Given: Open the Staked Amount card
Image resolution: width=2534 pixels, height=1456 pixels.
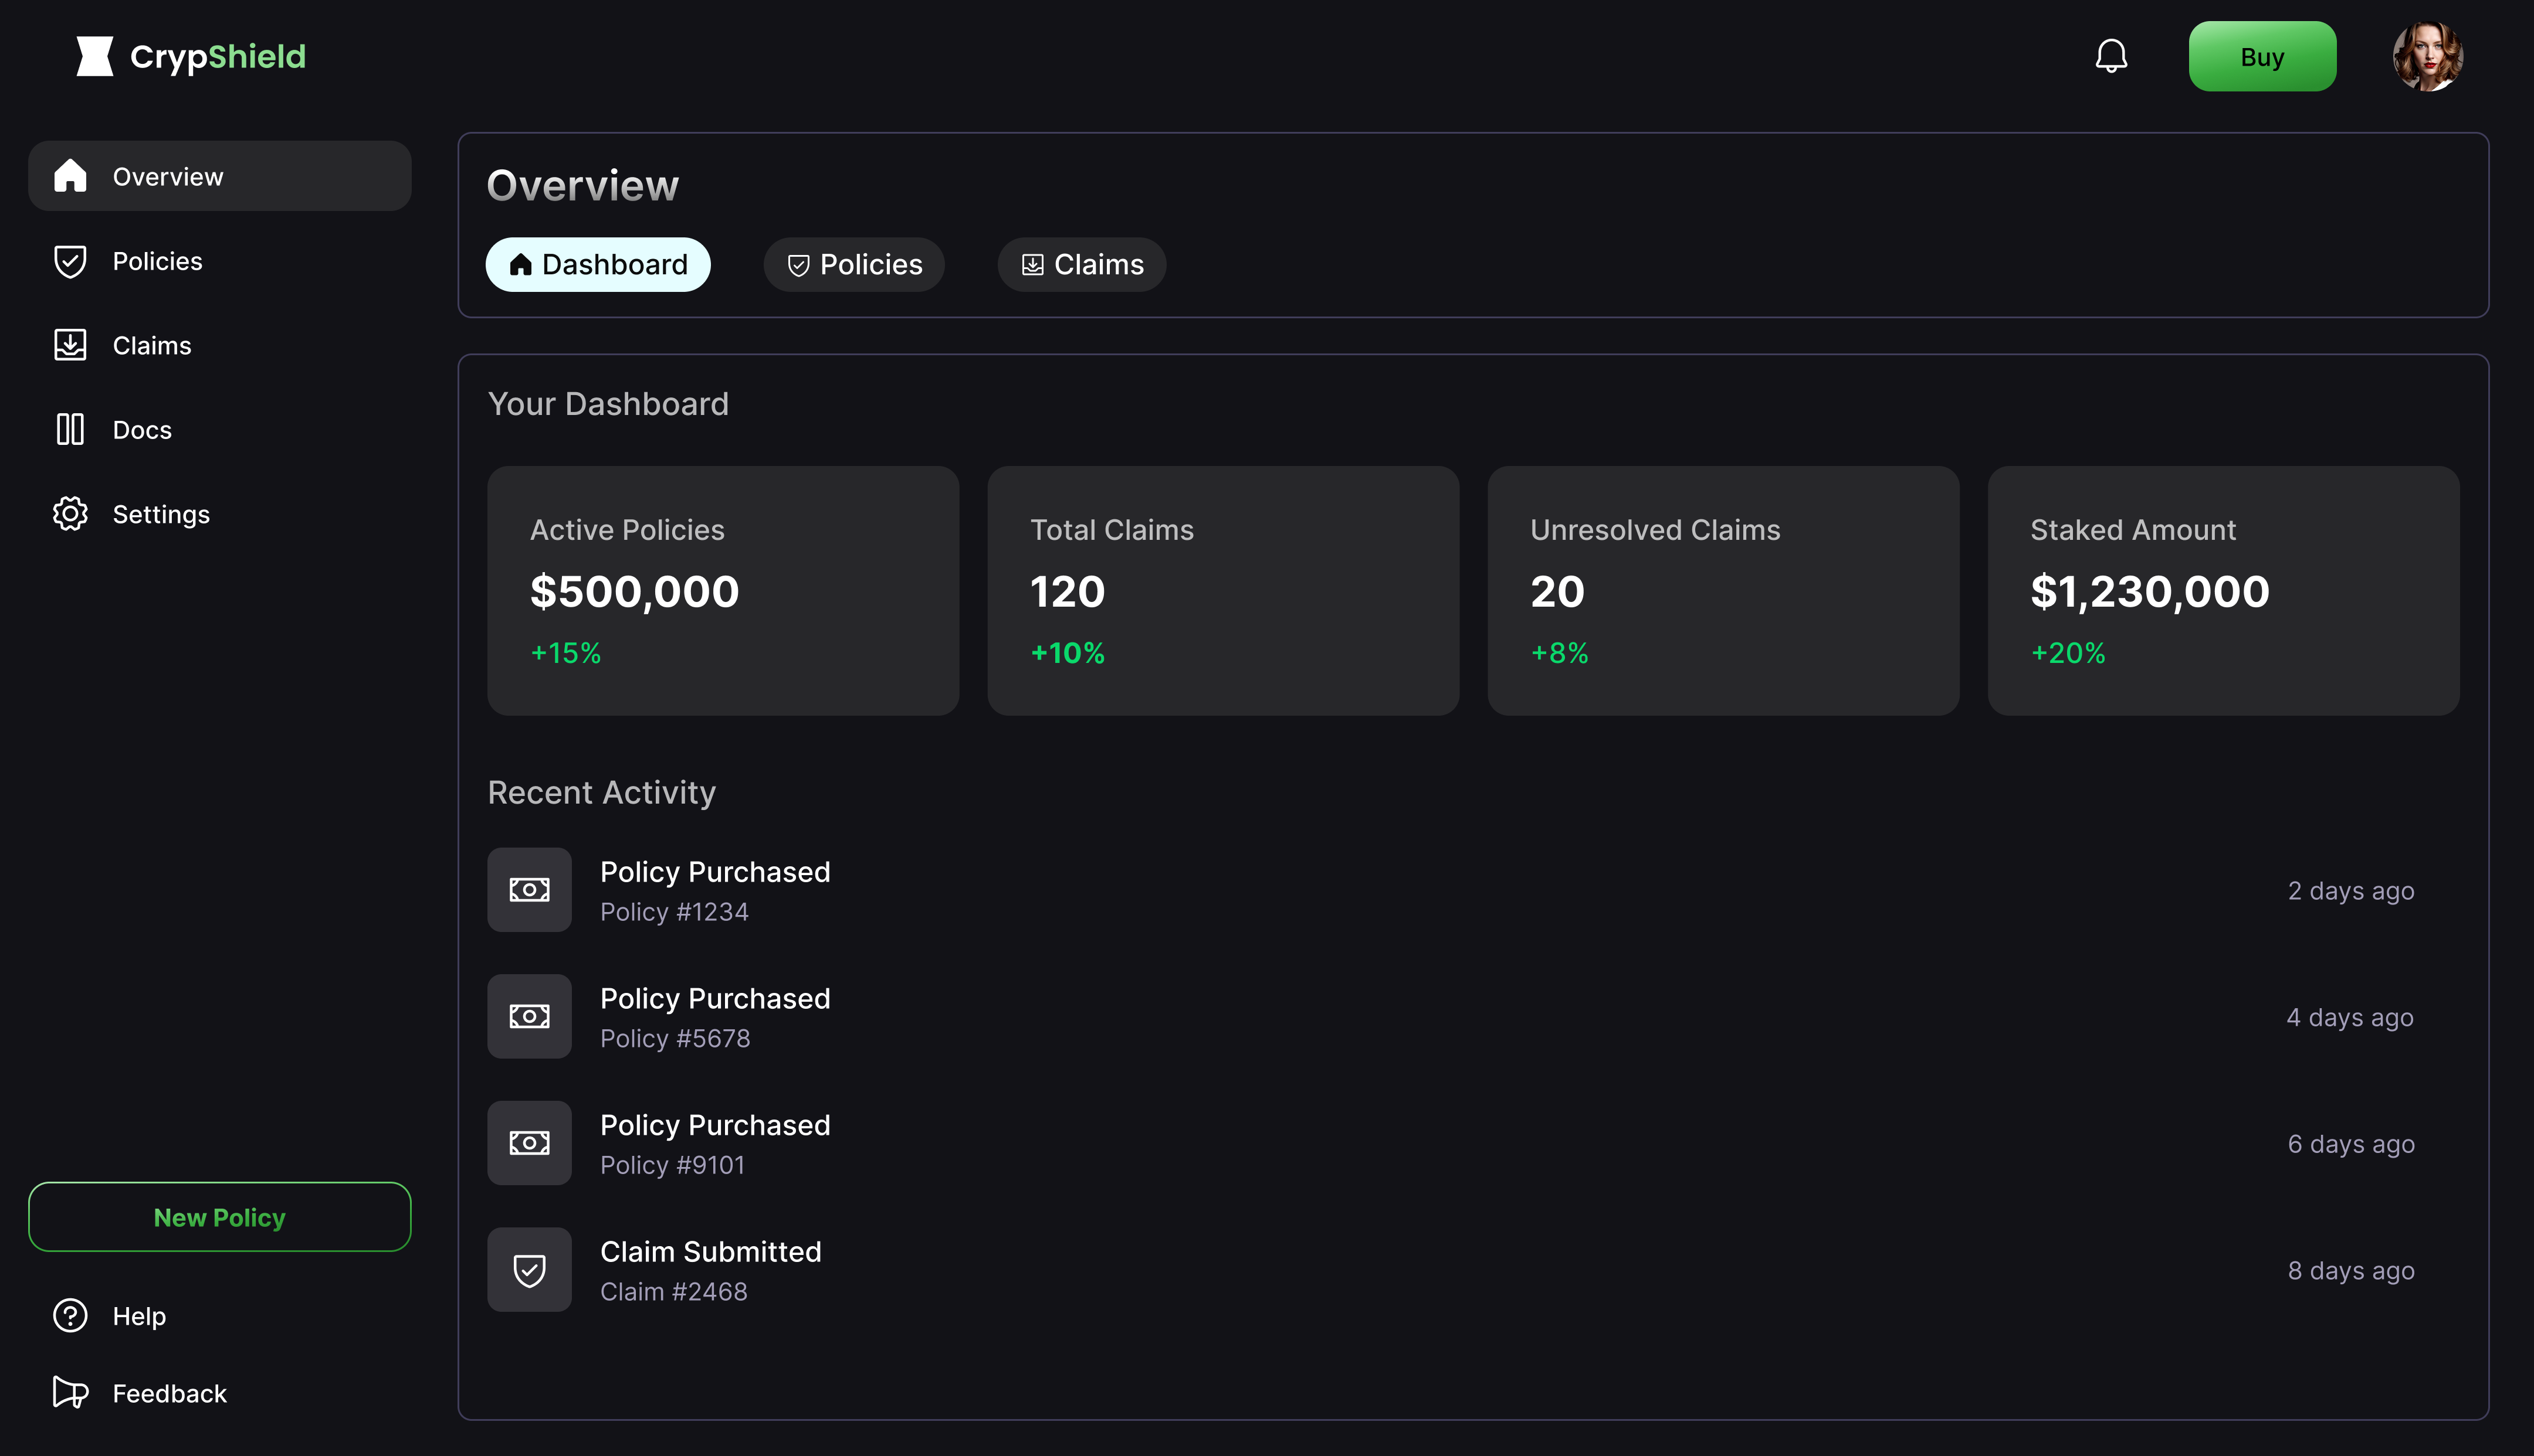Looking at the screenshot, I should pyautogui.click(x=2223, y=590).
